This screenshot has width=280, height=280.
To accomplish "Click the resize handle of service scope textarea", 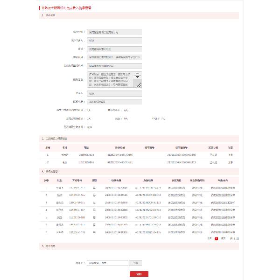I will tap(139, 85).
